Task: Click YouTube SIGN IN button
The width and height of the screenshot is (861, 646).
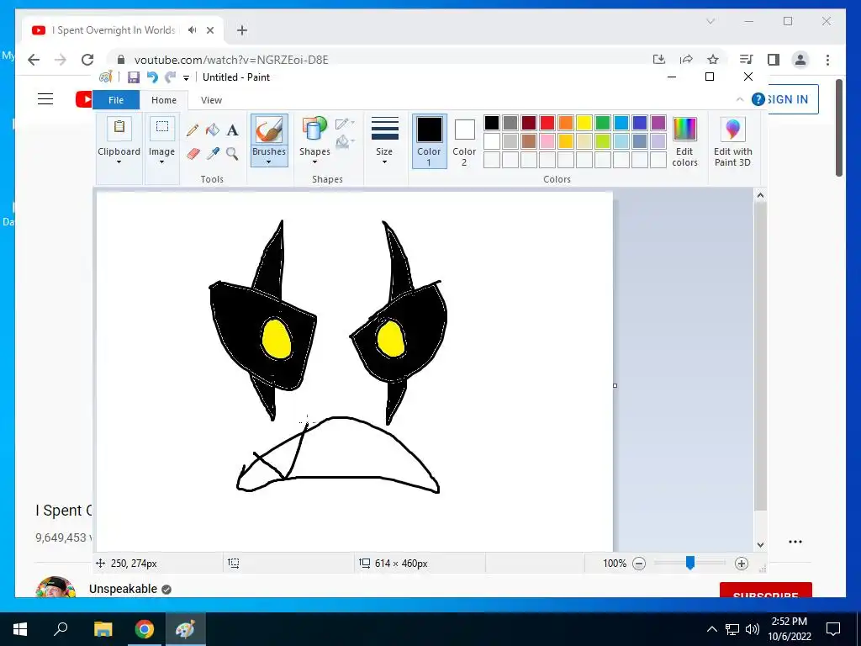Action: [788, 99]
